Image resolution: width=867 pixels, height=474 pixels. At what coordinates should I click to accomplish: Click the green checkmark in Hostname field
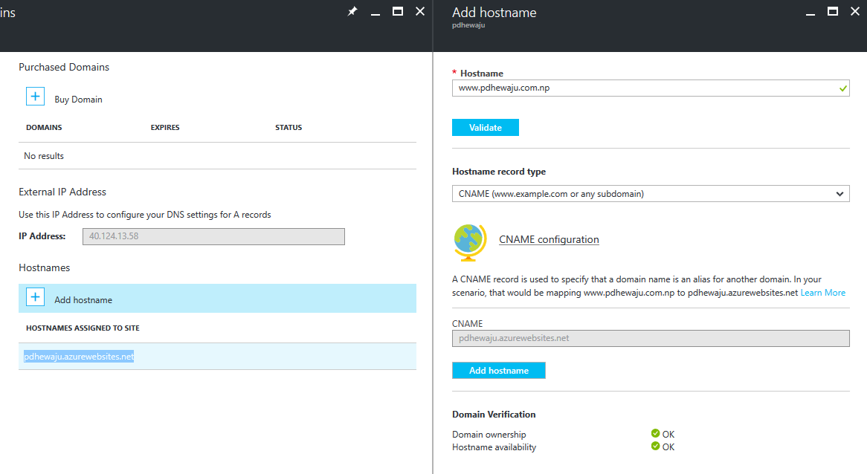point(842,88)
